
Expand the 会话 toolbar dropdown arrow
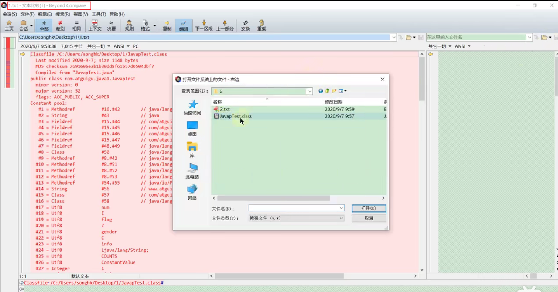31,26
